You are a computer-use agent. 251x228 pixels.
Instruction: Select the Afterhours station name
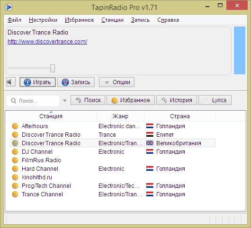point(35,126)
